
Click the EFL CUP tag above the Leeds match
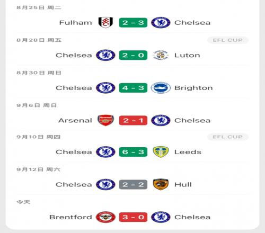click(228, 137)
